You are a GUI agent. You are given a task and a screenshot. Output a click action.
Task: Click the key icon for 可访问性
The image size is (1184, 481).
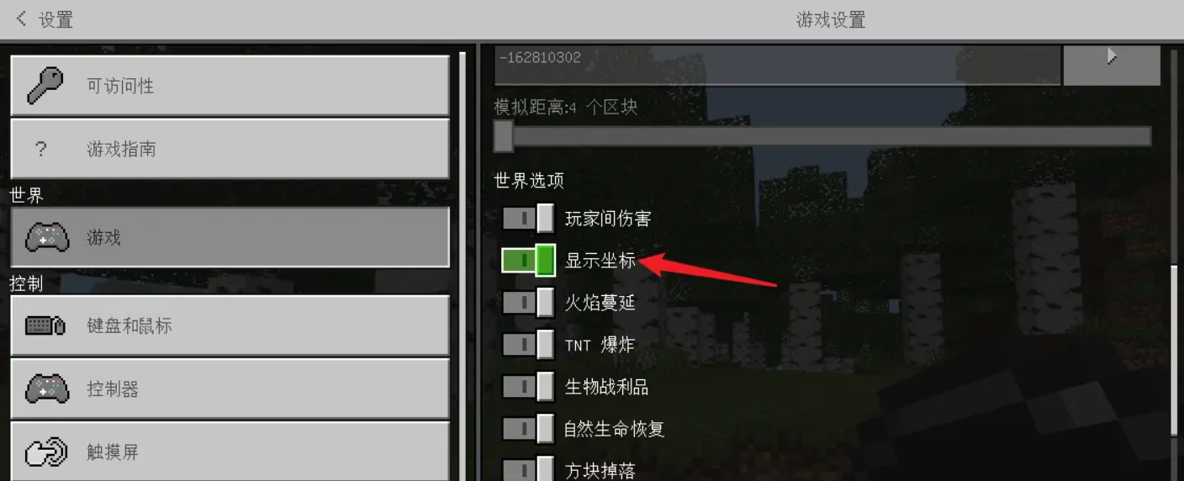[x=45, y=86]
